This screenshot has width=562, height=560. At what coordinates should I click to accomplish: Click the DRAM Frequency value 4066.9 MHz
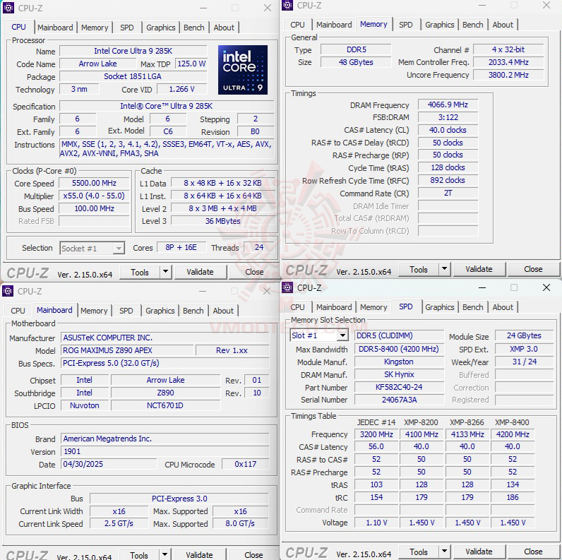pos(448,105)
